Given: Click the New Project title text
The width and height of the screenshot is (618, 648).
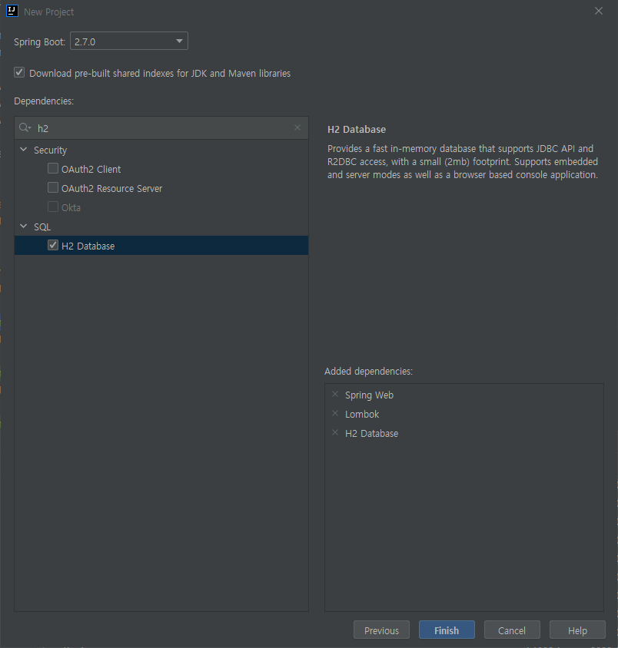Looking at the screenshot, I should (x=49, y=12).
